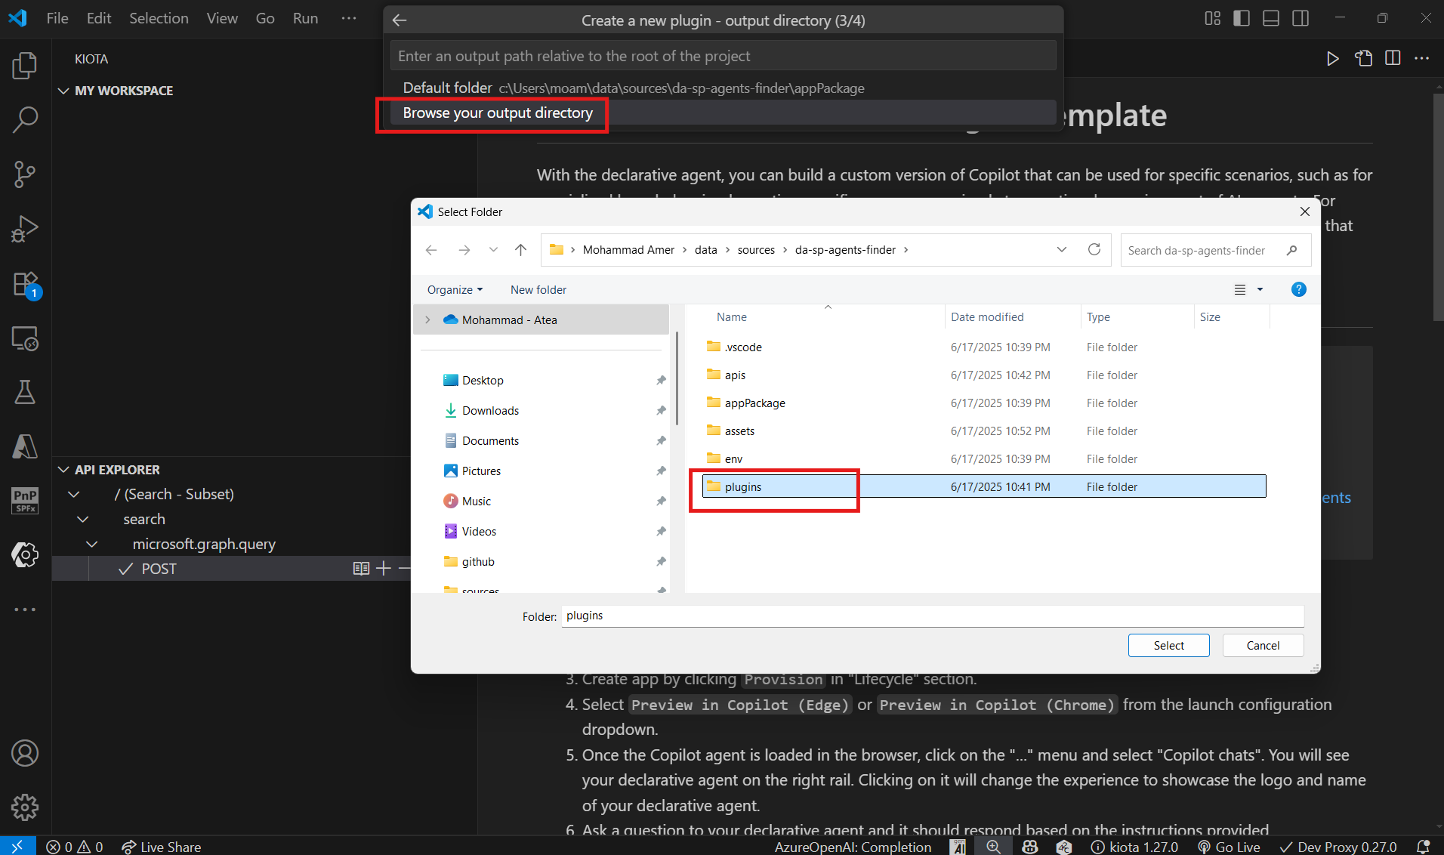1444x855 pixels.
Task: Open Run and Debug view
Action: tap(25, 229)
